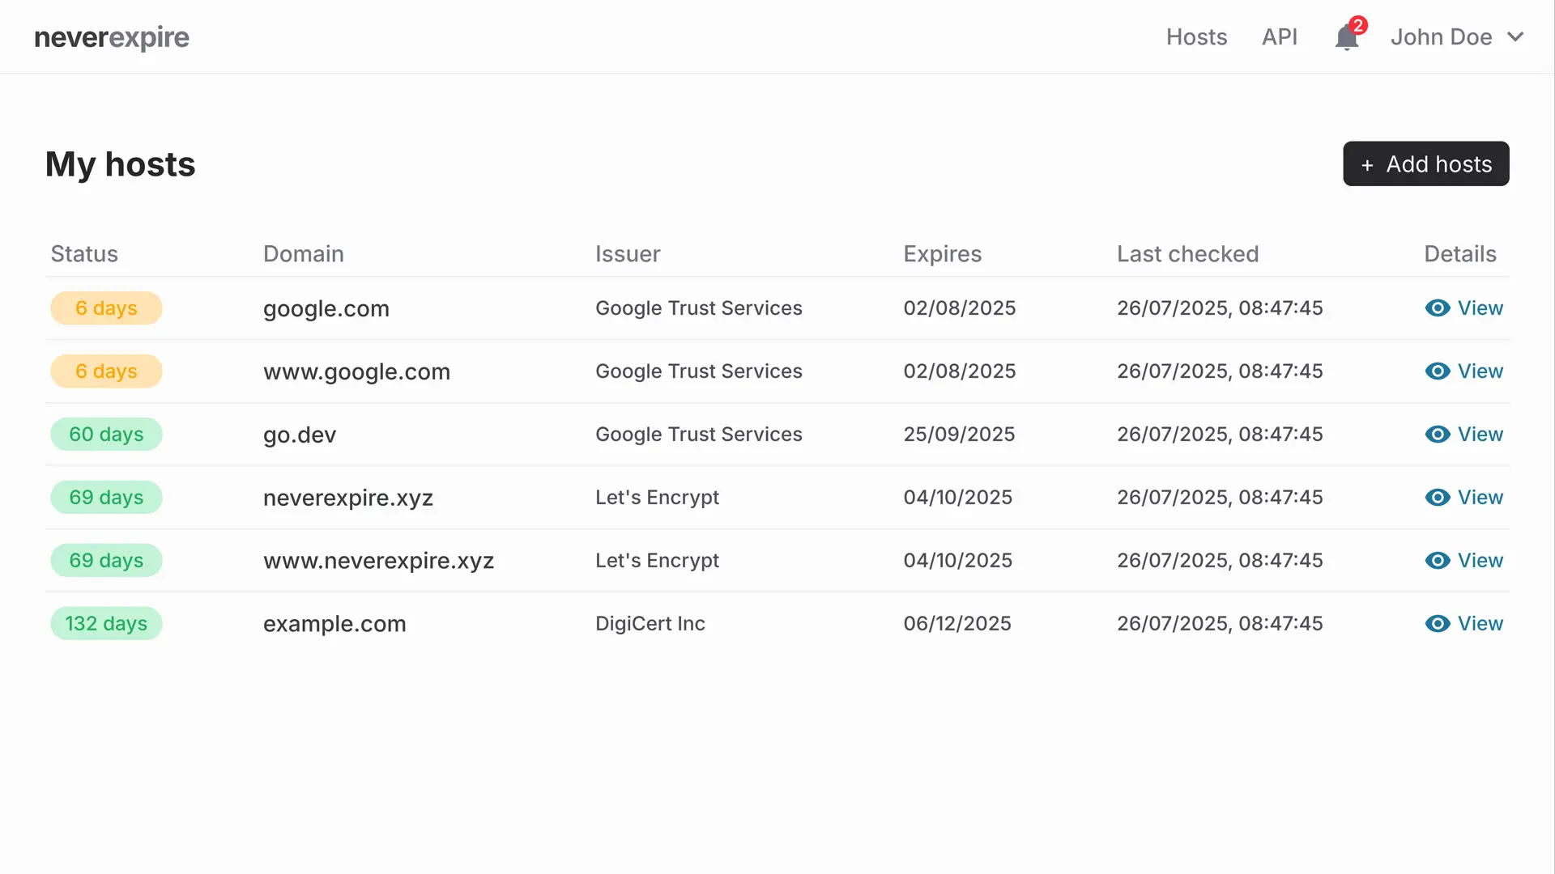Select the google.com domain cell

326,309
